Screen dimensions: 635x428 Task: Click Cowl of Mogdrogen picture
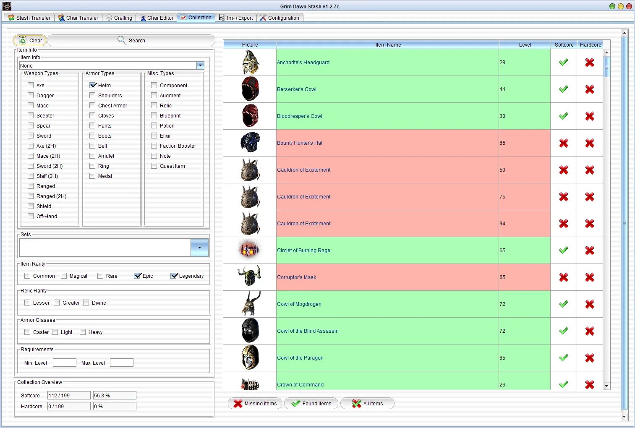pyautogui.click(x=250, y=304)
